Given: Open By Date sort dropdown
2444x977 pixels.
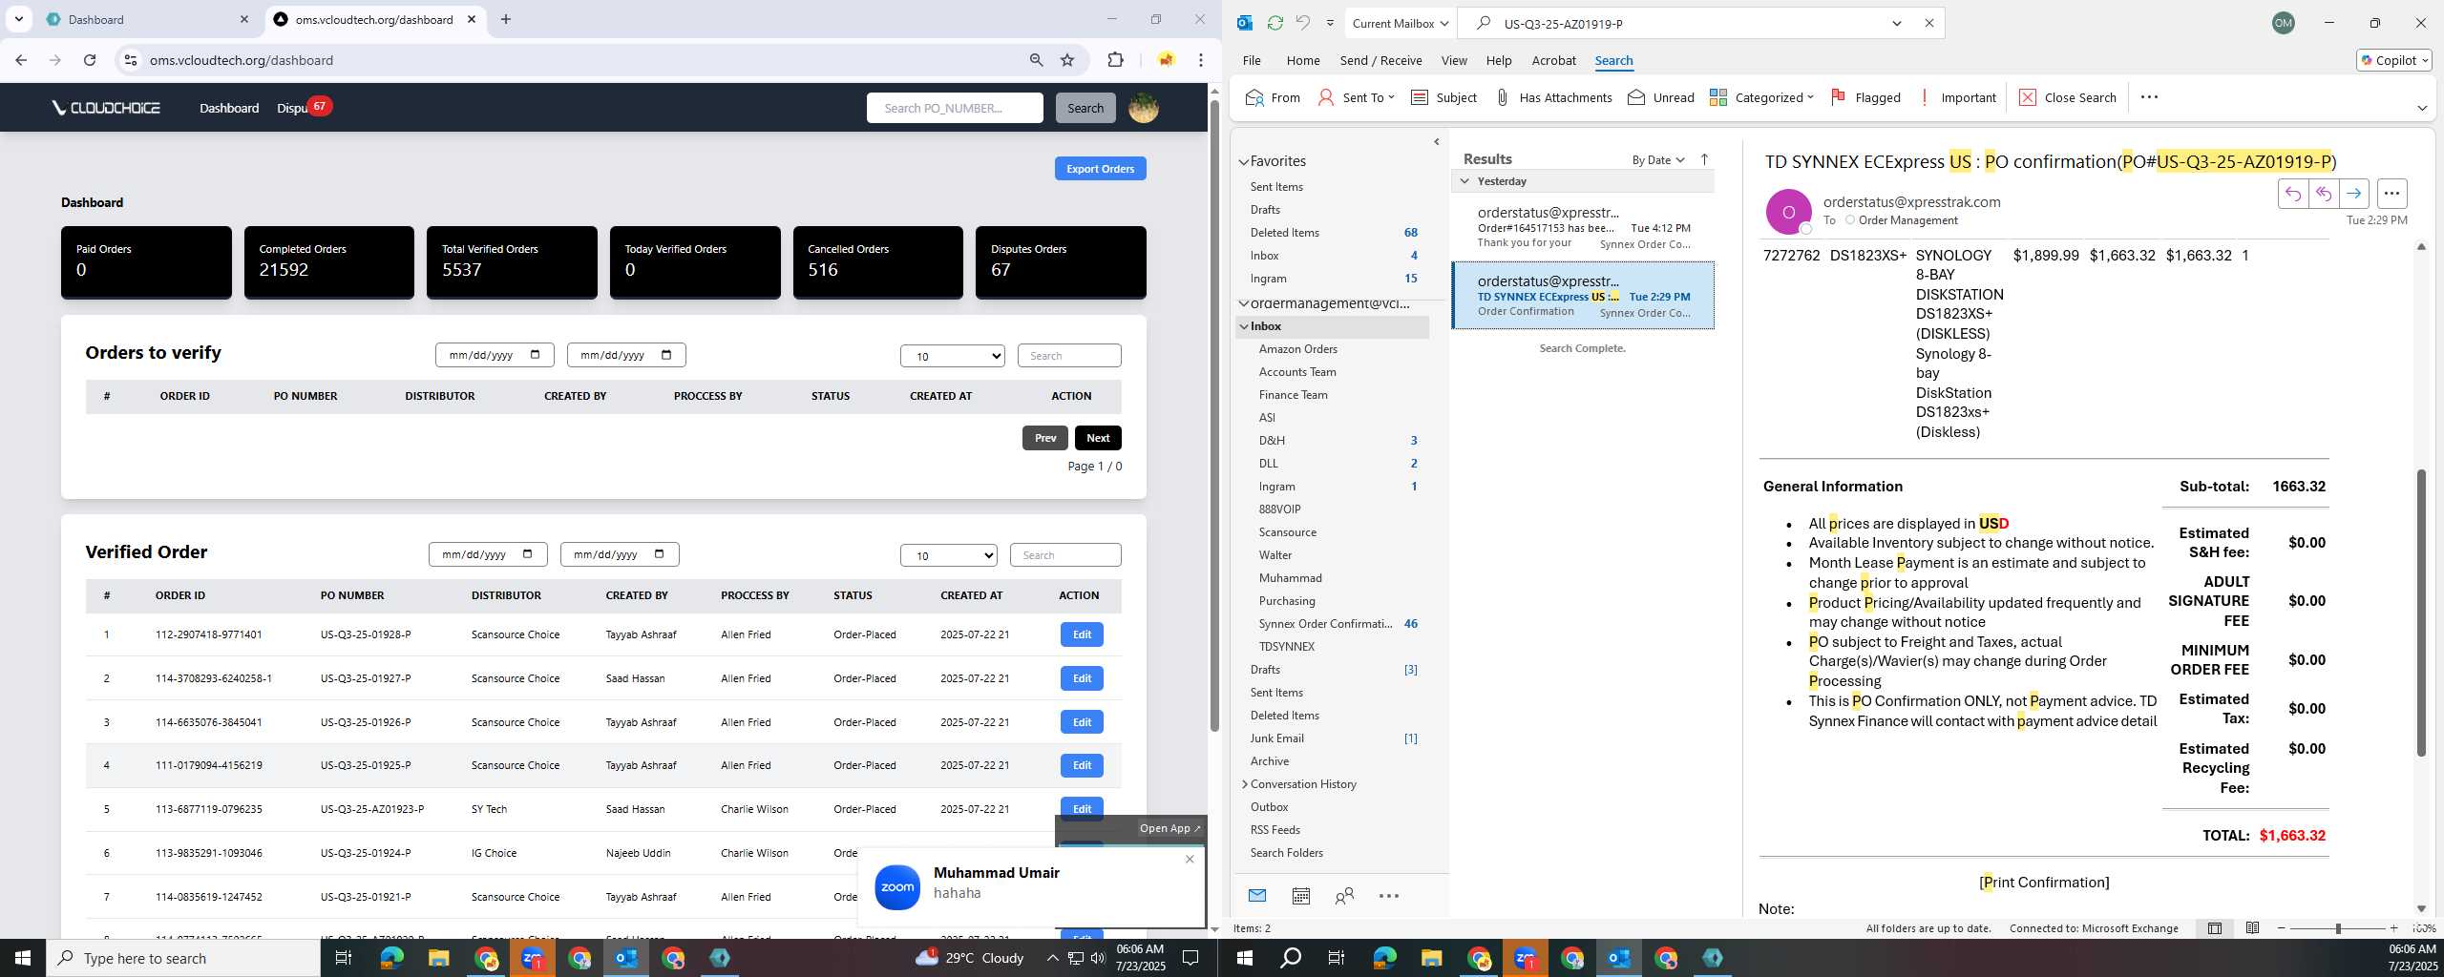Looking at the screenshot, I should pos(1658,159).
